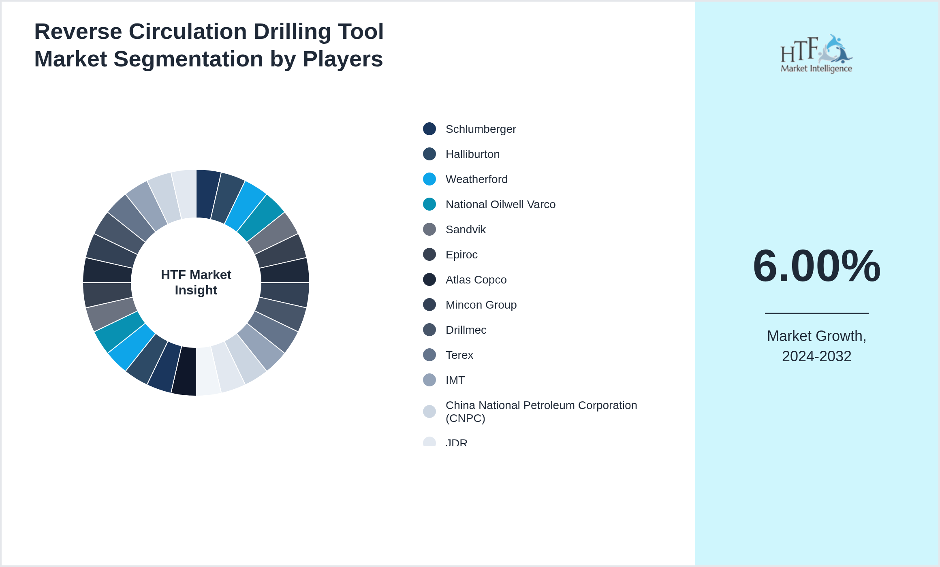Screen dimensions: 940x567
Task: Toggle the Halliburton legend color dot
Action: coord(429,154)
